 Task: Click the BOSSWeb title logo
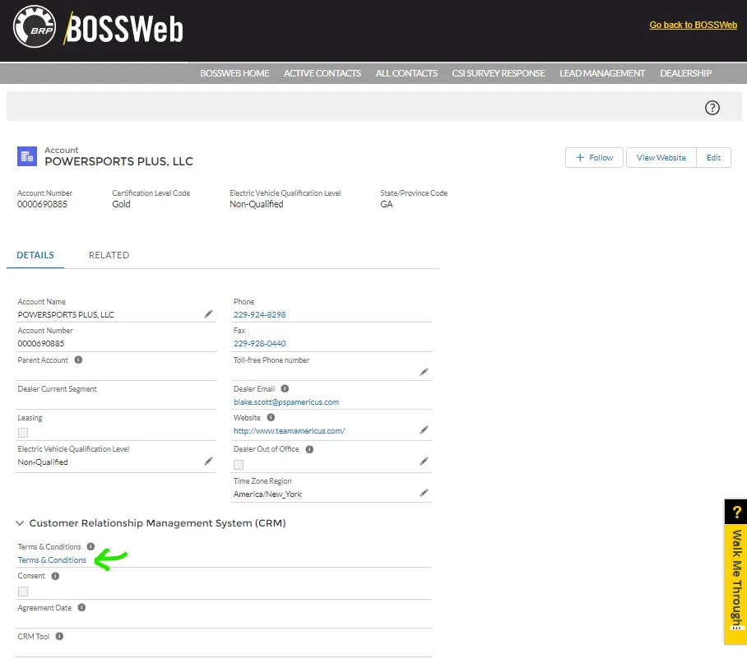[124, 28]
